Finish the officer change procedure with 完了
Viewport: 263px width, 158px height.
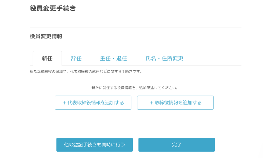click(176, 145)
